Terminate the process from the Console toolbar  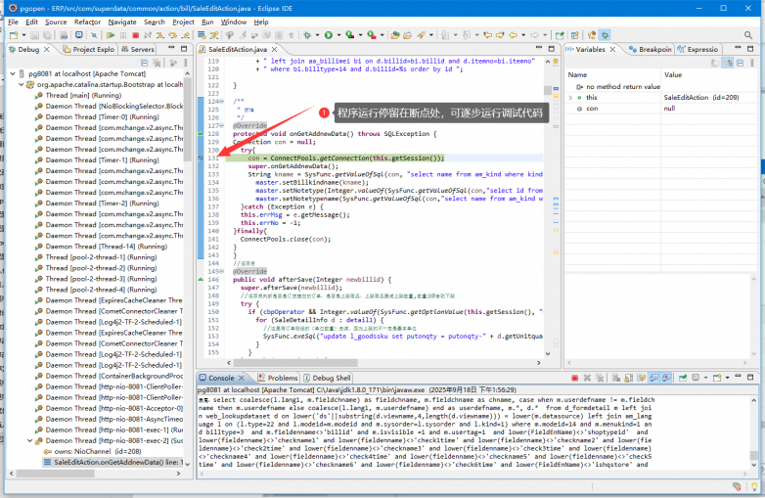click(576, 378)
